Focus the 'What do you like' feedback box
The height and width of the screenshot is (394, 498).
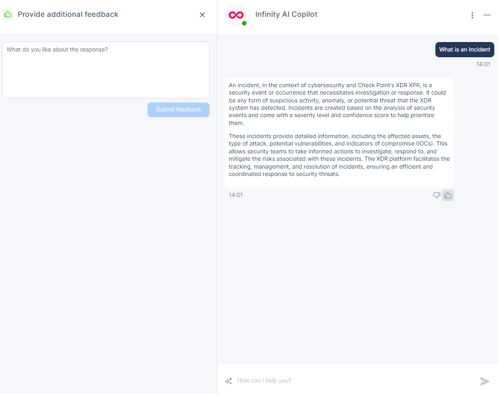coord(106,70)
